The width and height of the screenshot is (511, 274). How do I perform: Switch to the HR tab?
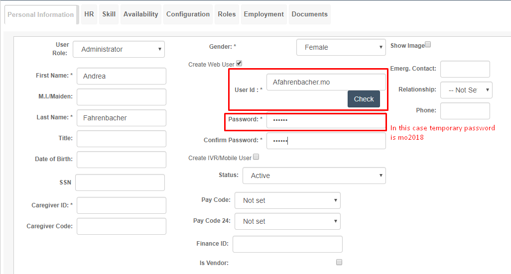89,14
